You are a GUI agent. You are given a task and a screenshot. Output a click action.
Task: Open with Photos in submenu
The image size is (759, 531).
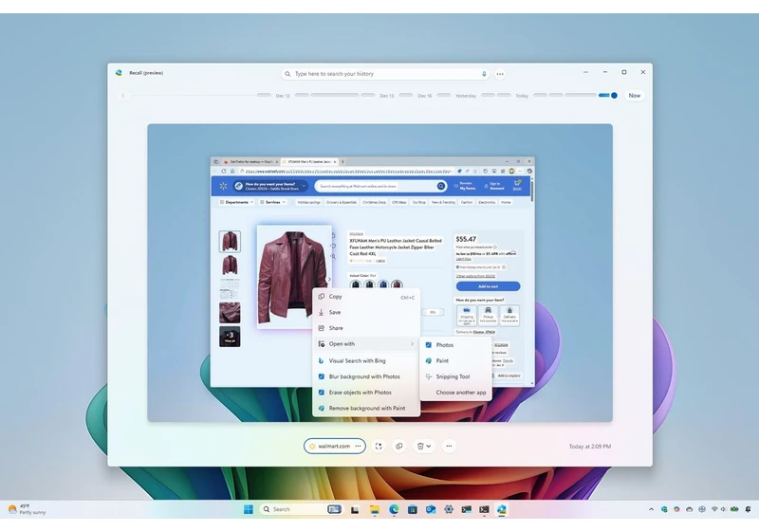coord(456,345)
